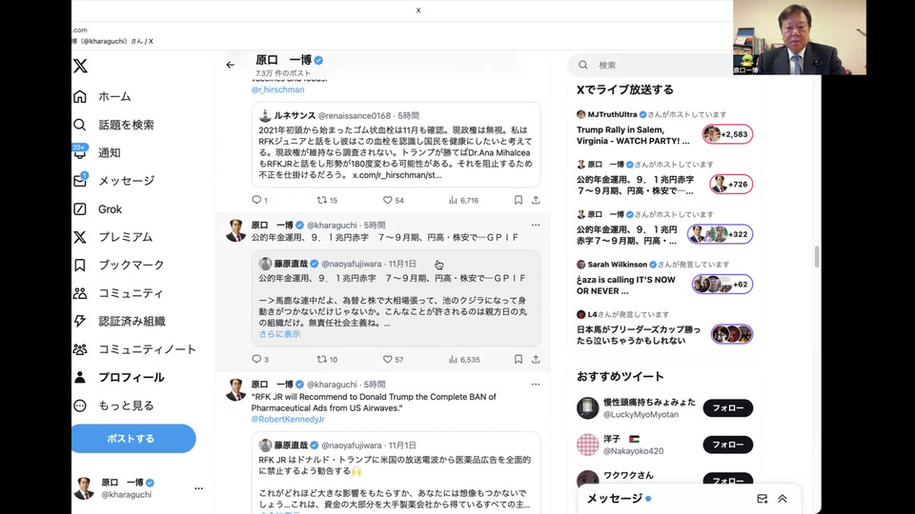
Task: Open Sarah Wilkinson's Gaza space
Action: [626, 285]
